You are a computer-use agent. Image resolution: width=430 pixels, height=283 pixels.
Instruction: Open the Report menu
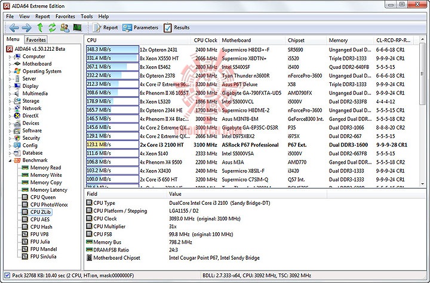42,17
